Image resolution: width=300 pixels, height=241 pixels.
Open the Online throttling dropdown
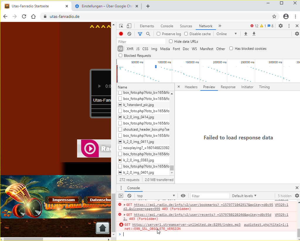pyautogui.click(x=226, y=34)
